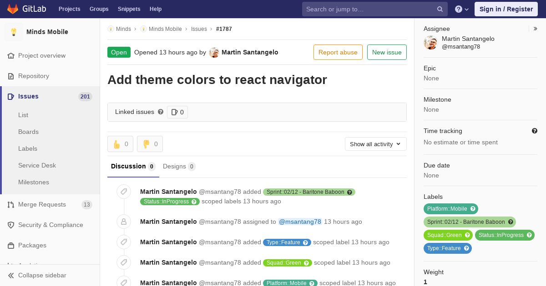Click Martin Santangelo's avatar next to Opened
Viewport: 546px width, 286px height.
point(214,53)
